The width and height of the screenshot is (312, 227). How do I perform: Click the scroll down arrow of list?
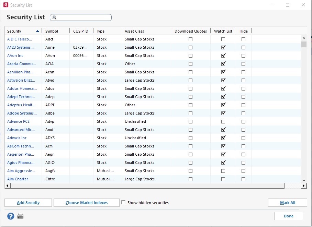coord(304,180)
